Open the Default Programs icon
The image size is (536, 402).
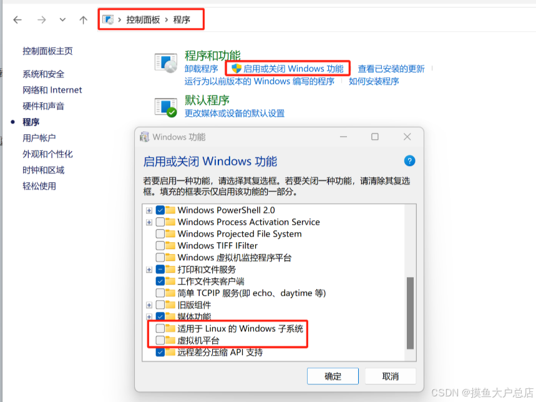click(x=166, y=107)
